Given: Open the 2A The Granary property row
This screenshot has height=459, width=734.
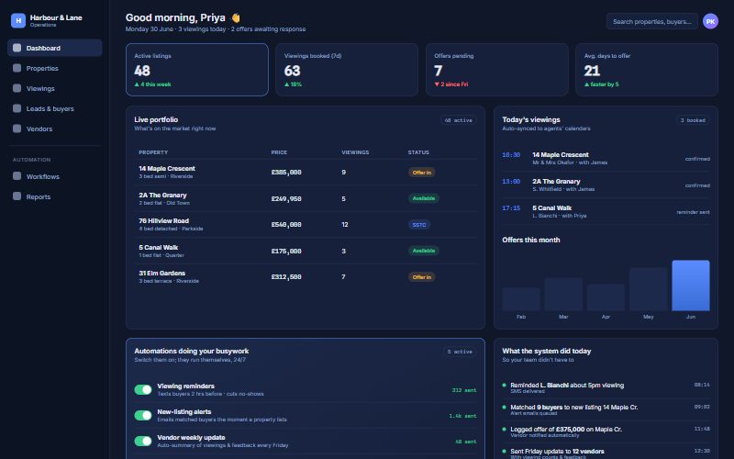Looking at the screenshot, I should pyautogui.click(x=306, y=198).
